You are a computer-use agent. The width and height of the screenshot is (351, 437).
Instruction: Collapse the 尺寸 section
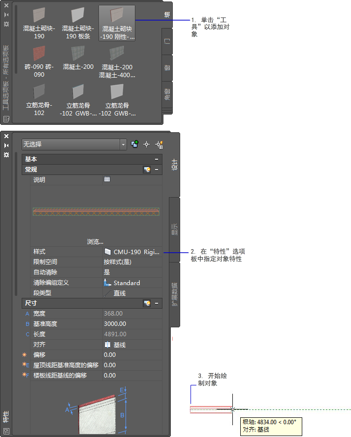click(x=157, y=303)
